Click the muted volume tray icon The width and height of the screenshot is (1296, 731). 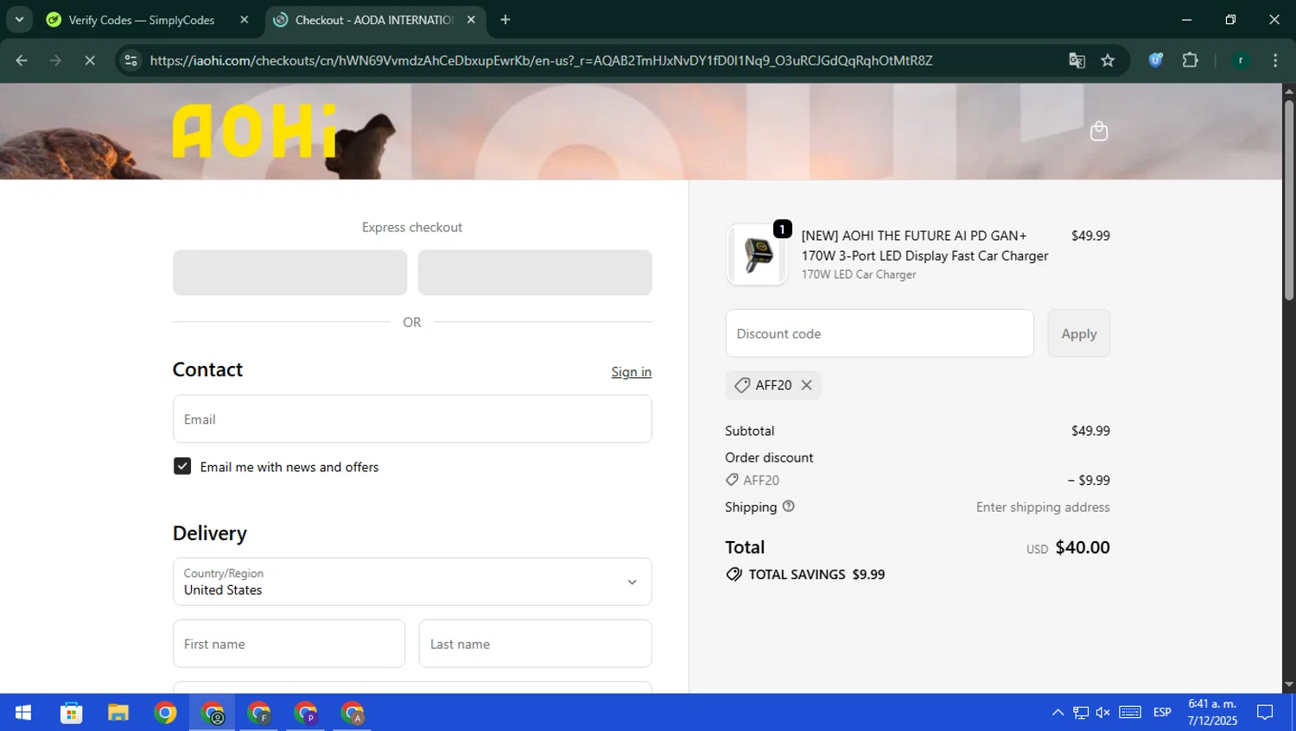point(1103,712)
